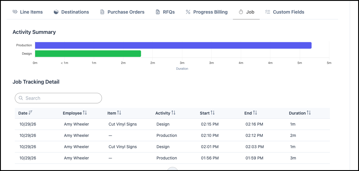This screenshot has height=171, width=359.
Task: Click the 02:16 PM end time cell
Action: click(x=254, y=124)
